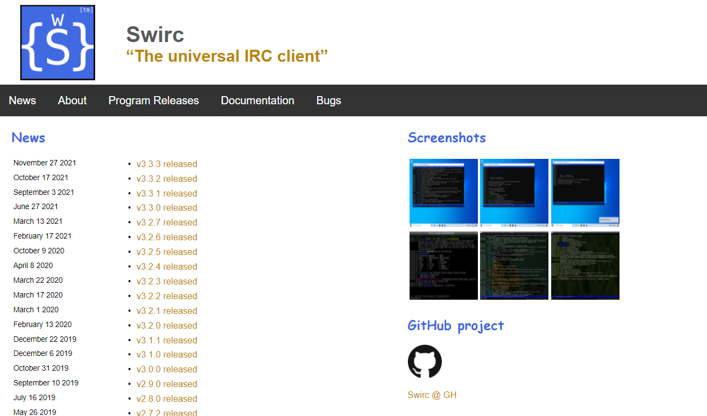The image size is (707, 416).
Task: Click the date December 6 2019
Action: [x=43, y=353]
